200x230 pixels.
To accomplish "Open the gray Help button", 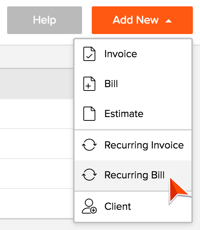I will (45, 20).
